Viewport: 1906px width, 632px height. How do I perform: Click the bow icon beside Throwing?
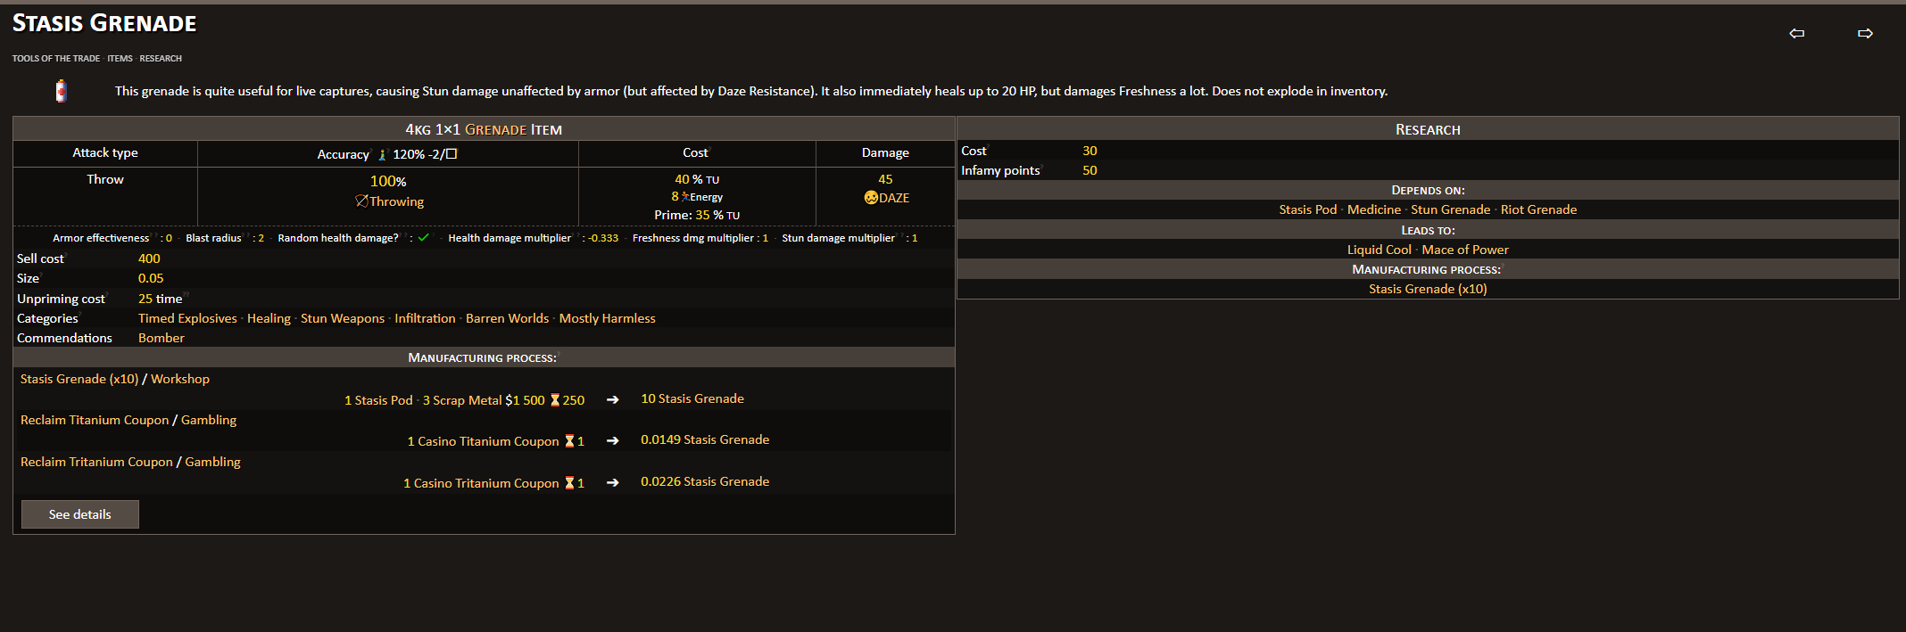click(x=361, y=201)
